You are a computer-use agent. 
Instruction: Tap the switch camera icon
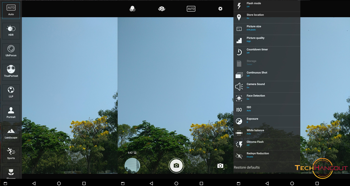pos(162,9)
